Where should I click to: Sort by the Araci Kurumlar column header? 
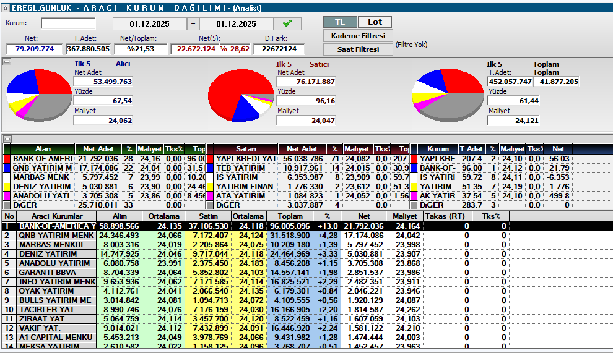(57, 216)
